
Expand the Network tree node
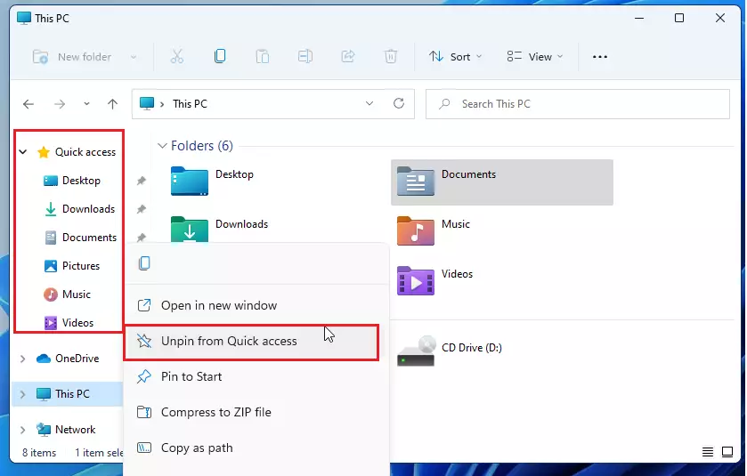[22, 430]
